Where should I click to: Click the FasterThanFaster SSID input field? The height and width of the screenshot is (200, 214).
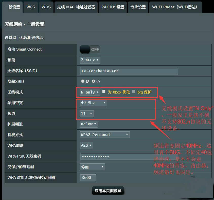pyautogui.click(x=129, y=71)
